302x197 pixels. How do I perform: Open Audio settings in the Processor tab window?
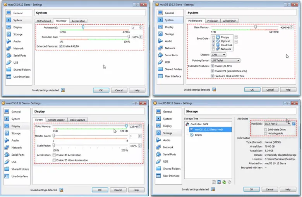(x=17, y=41)
